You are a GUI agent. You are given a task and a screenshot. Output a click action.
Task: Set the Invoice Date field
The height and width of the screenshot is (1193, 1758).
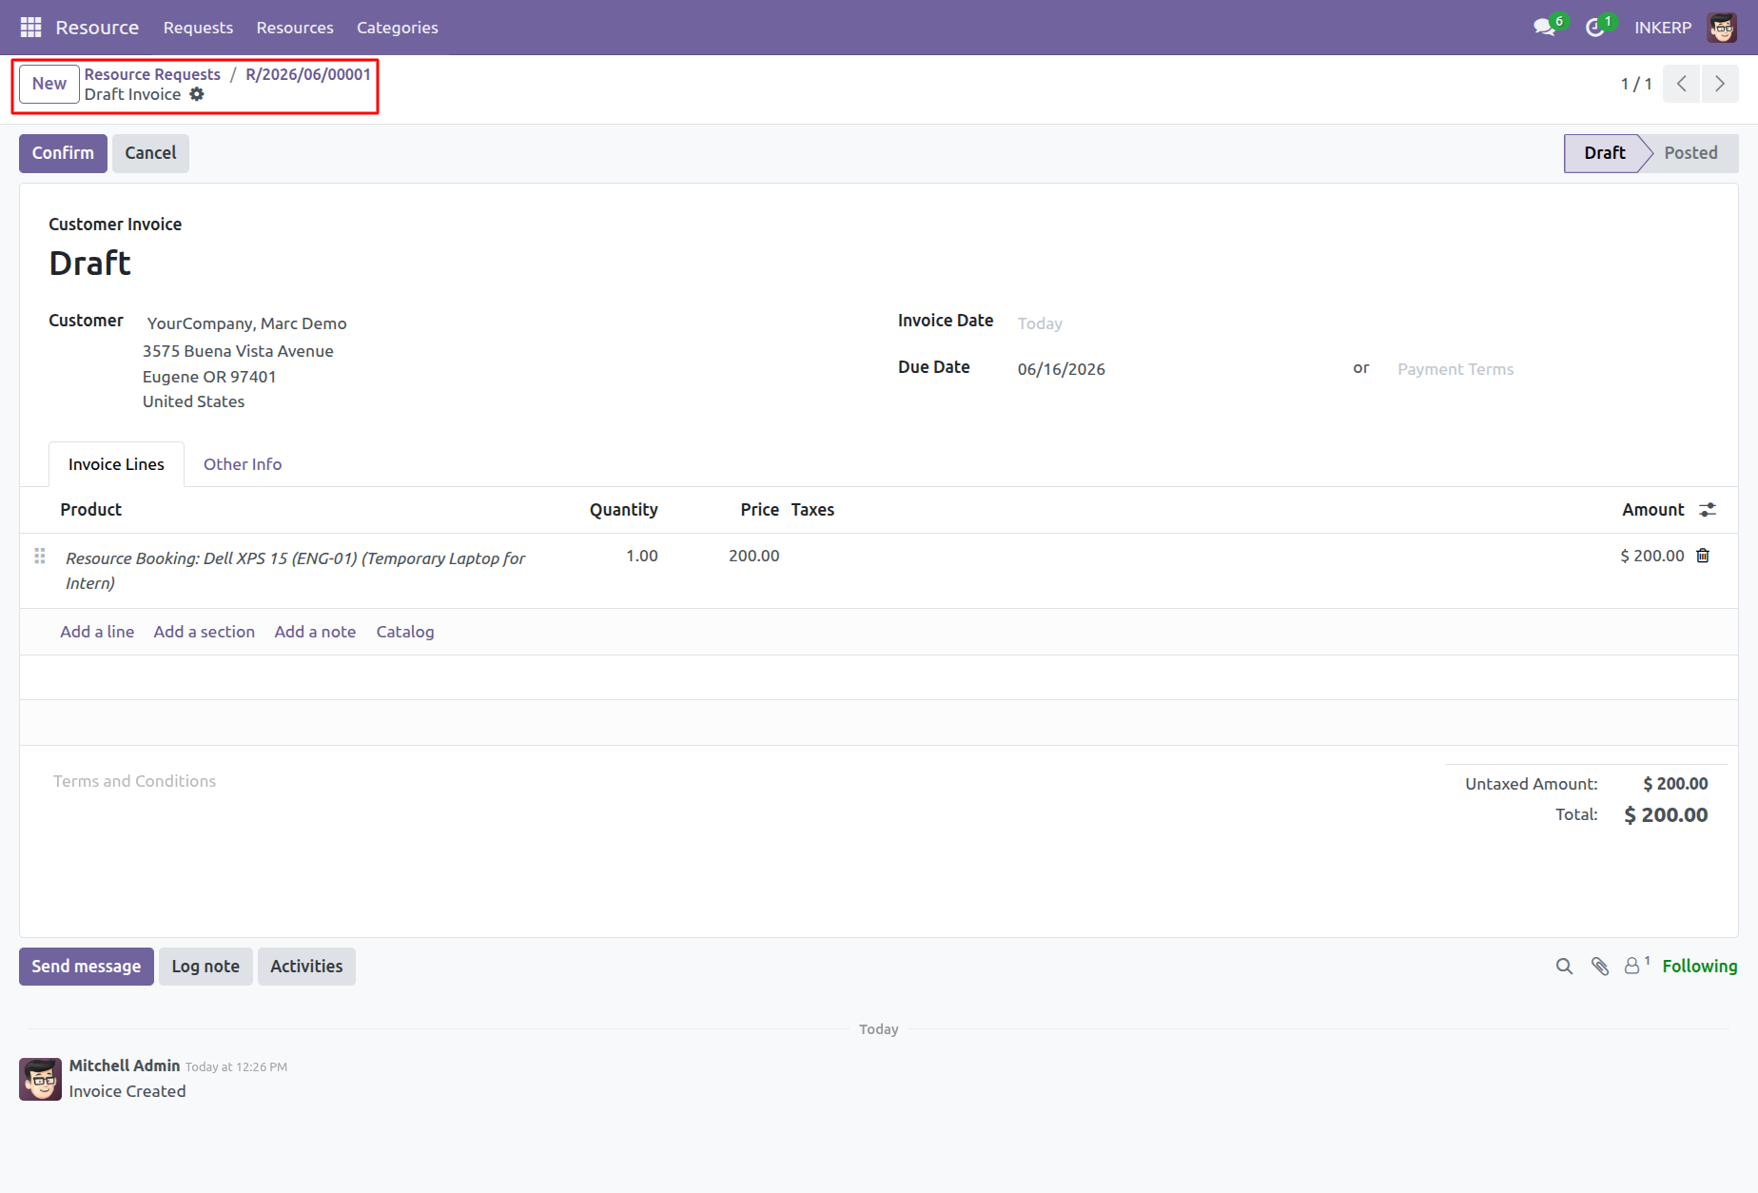click(1180, 323)
